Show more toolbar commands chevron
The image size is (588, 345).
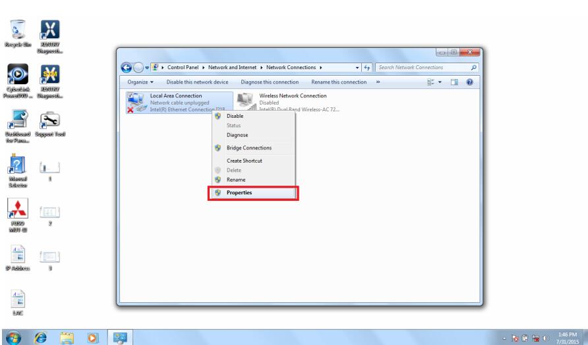378,82
